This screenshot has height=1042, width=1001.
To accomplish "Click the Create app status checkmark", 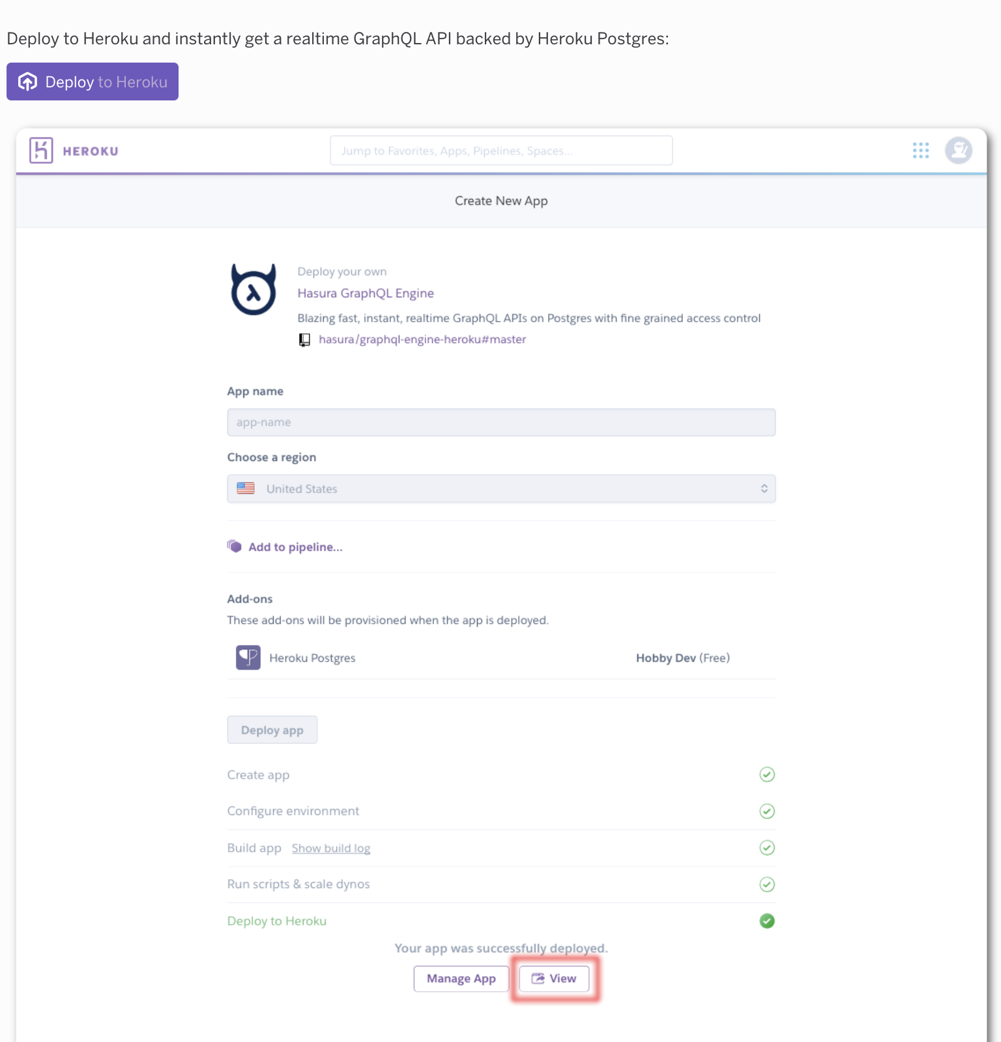I will pos(766,775).
